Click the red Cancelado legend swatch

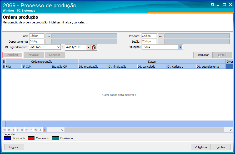31,138
